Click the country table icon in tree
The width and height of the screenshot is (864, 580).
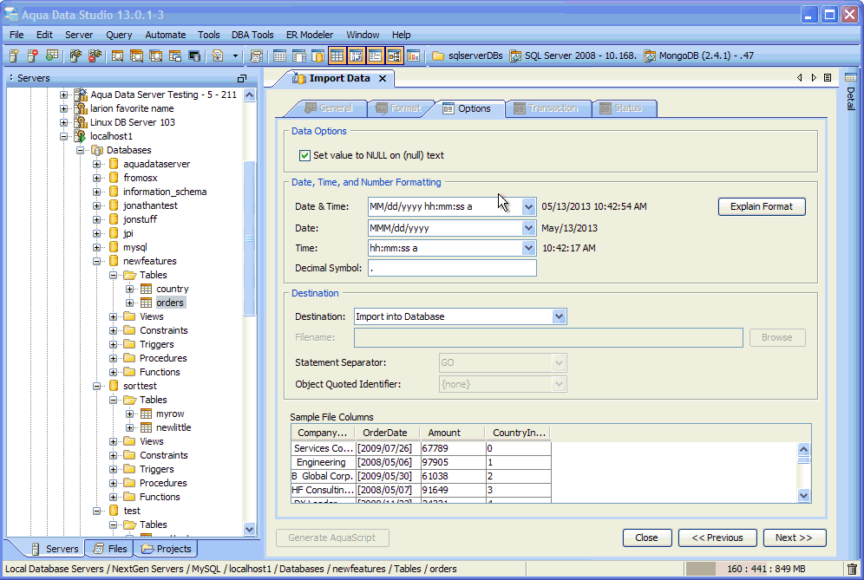146,289
